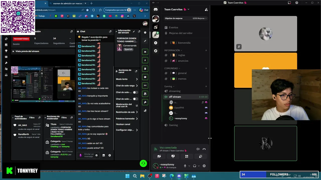Open Discord activities launcher button
321x180 pixels.
tap(187, 156)
